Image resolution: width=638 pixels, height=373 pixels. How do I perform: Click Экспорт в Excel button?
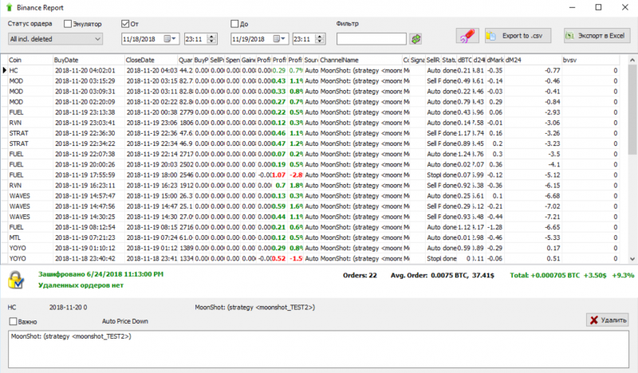[x=597, y=36]
